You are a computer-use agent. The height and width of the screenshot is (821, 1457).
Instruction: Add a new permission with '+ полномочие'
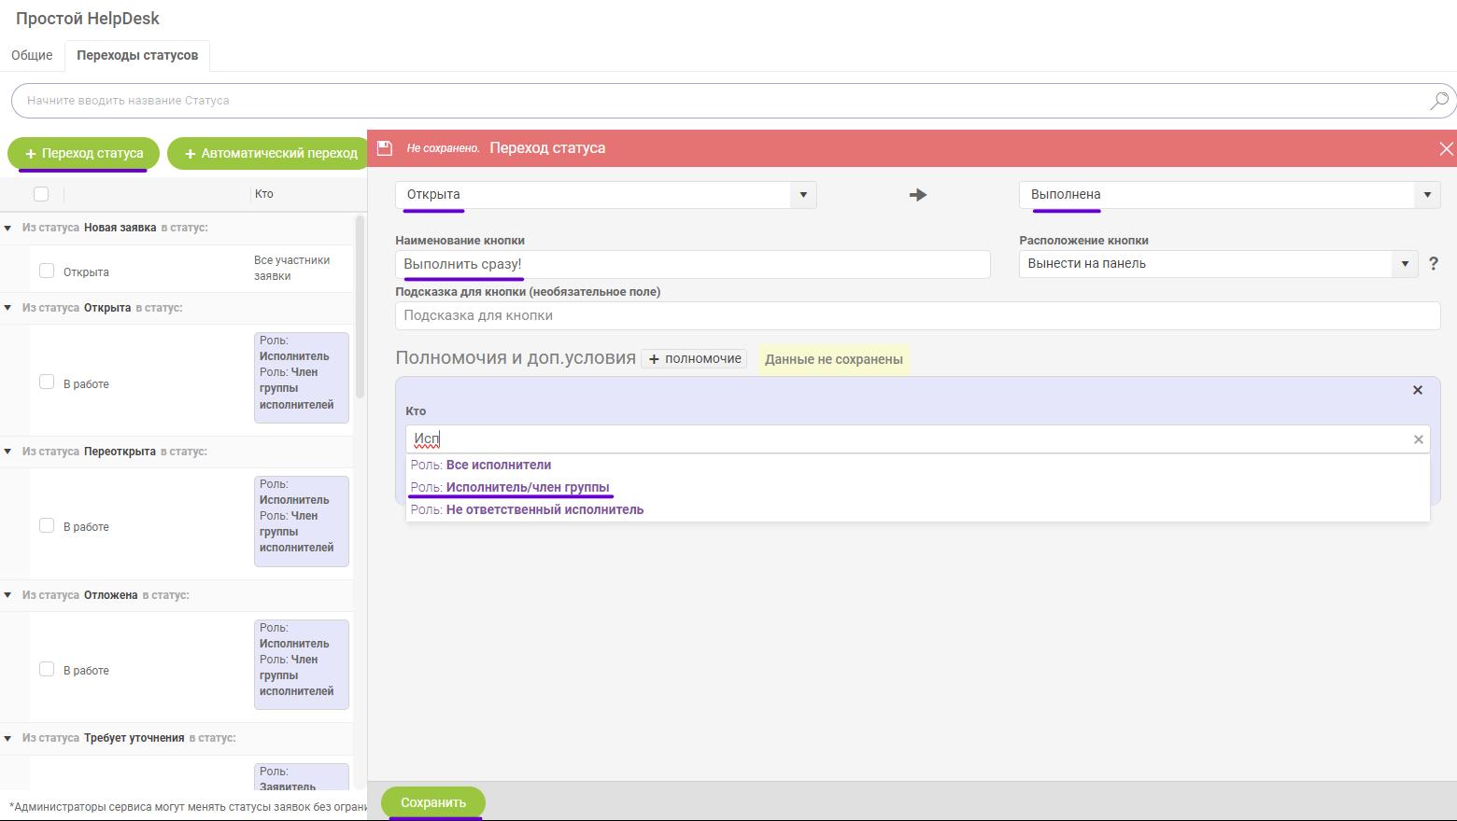[694, 359]
